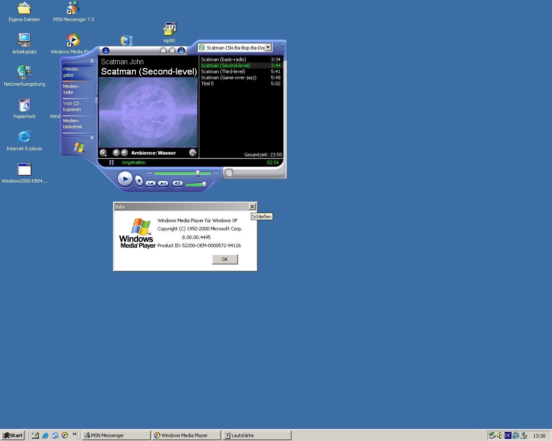Open the Scatman playlist dropdown
552x441 pixels.
click(x=268, y=47)
